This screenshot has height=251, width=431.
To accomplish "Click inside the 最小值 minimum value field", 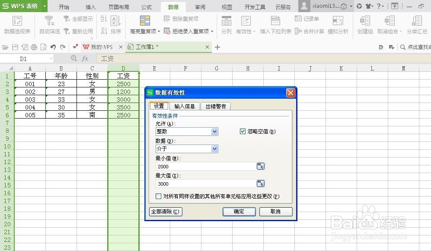I will pyautogui.click(x=203, y=166).
